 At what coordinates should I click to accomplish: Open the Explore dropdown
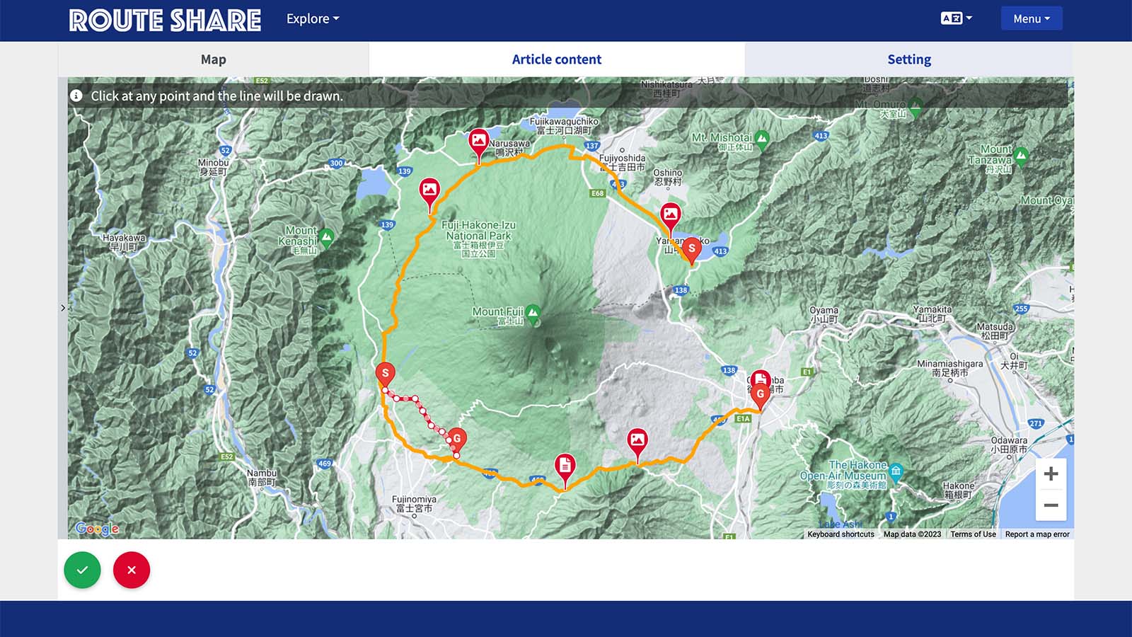pos(313,19)
